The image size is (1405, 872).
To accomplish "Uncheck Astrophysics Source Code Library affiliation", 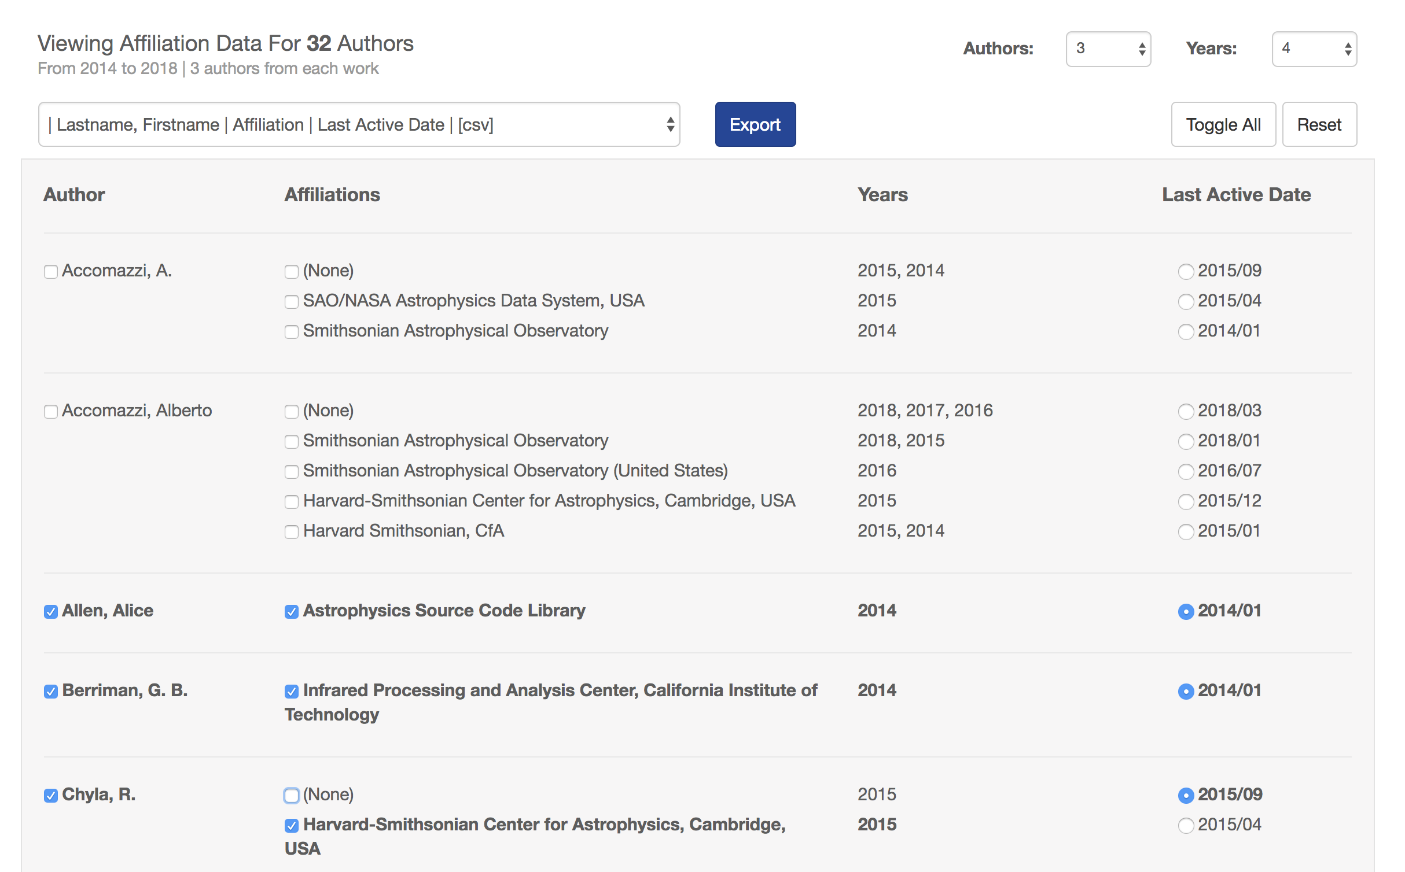I will click(291, 611).
